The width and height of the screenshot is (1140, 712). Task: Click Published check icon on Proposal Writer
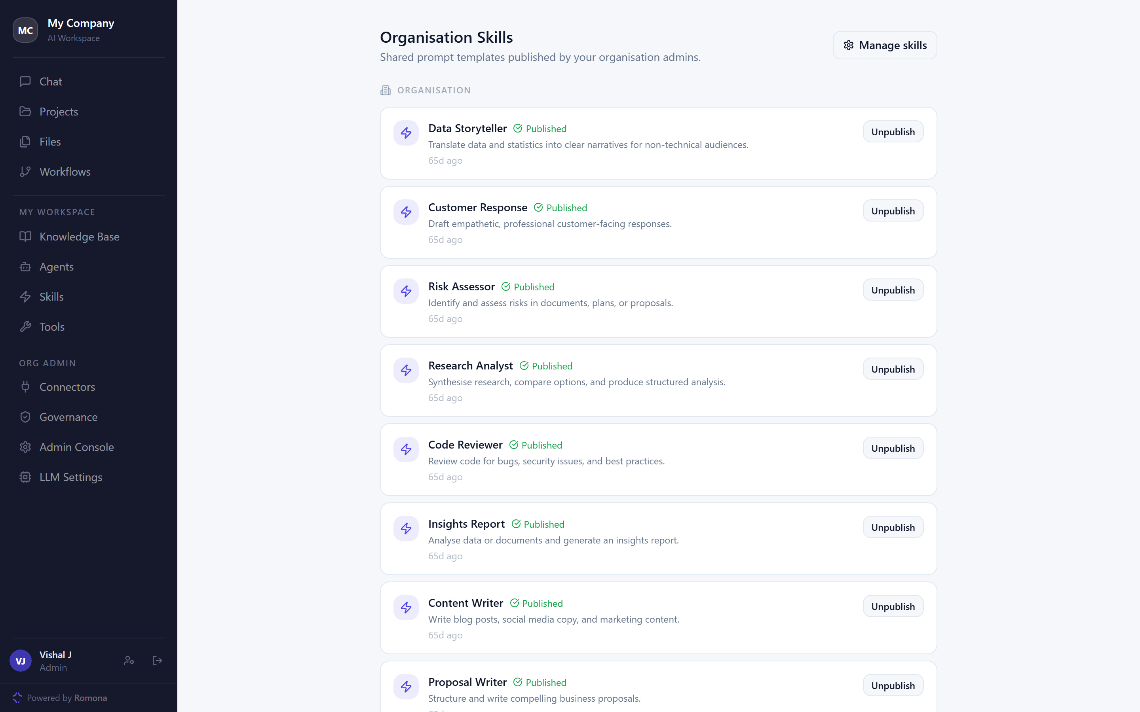[x=518, y=682]
